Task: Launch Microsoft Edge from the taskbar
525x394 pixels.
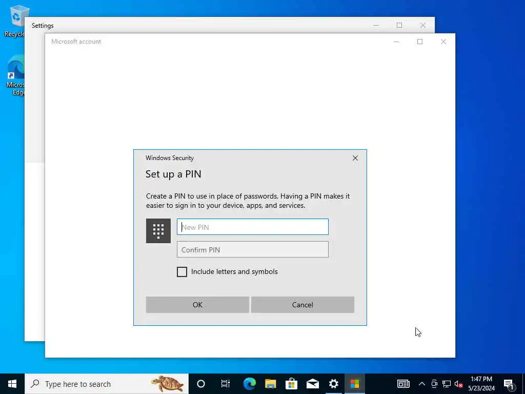Action: pos(250,384)
